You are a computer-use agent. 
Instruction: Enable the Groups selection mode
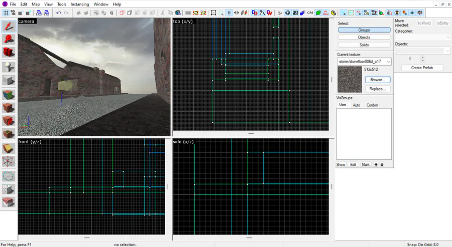point(364,30)
